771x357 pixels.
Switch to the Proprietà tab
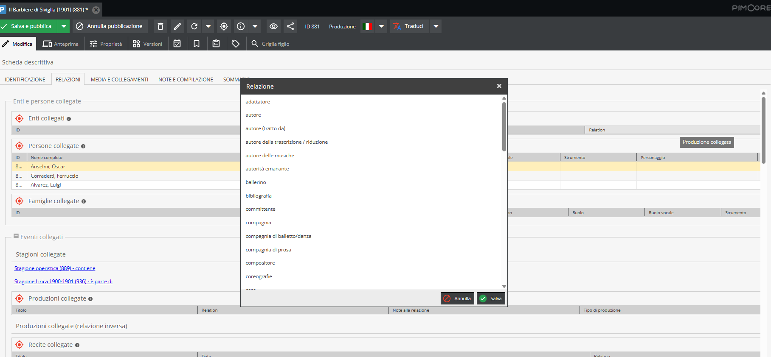tap(106, 44)
